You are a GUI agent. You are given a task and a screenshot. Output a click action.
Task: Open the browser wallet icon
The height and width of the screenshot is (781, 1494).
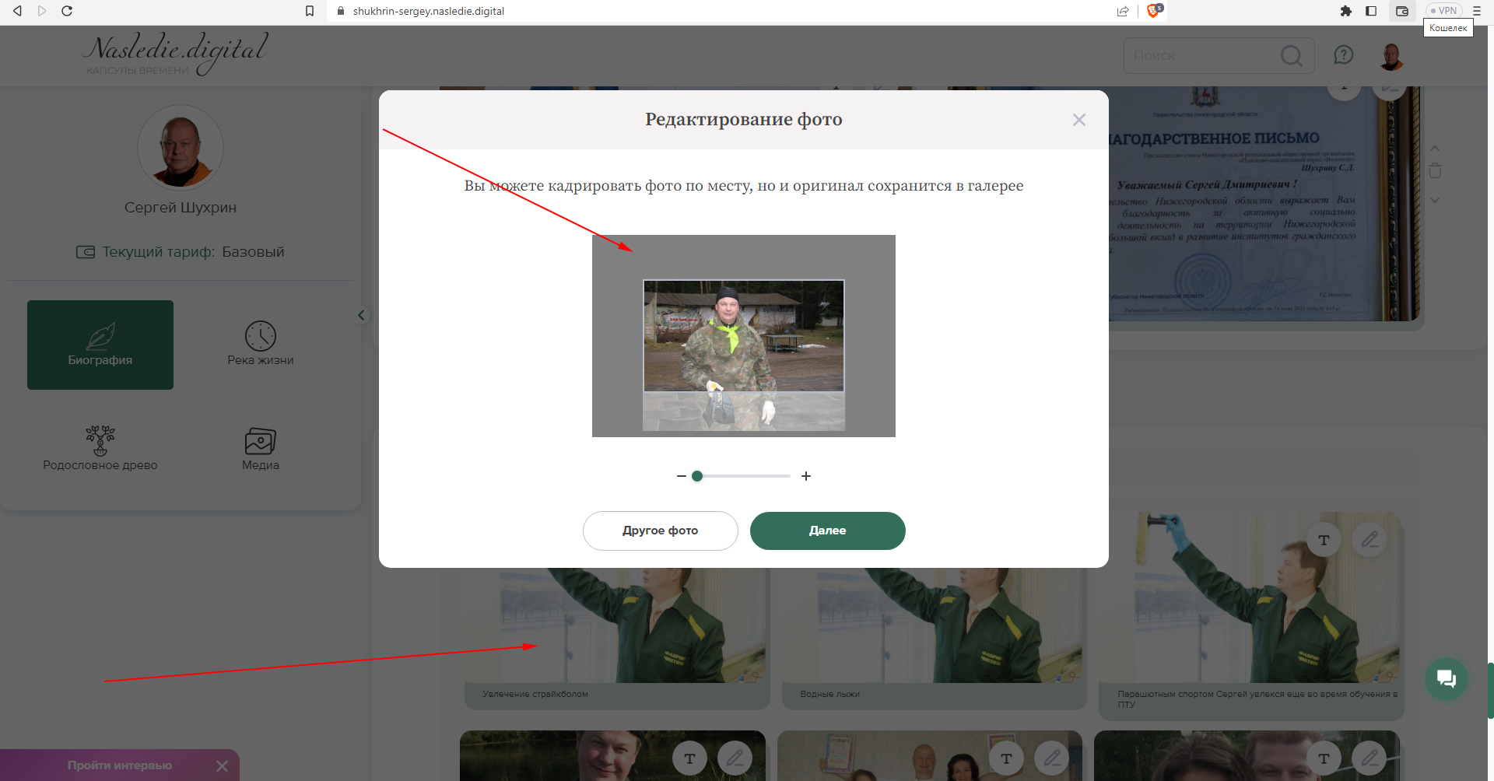[x=1402, y=11]
